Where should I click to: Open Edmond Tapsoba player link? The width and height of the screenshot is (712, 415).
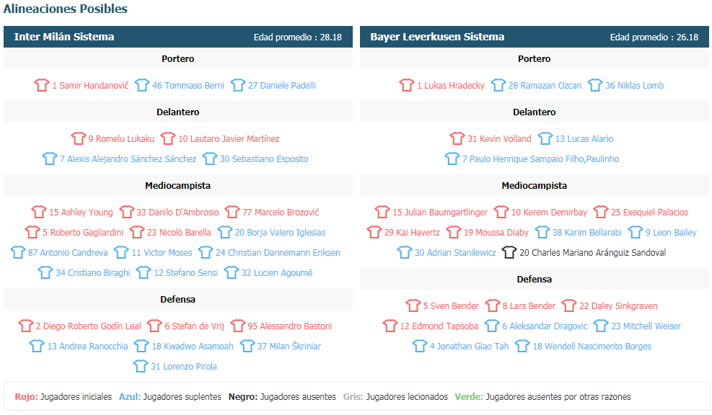pyautogui.click(x=439, y=326)
